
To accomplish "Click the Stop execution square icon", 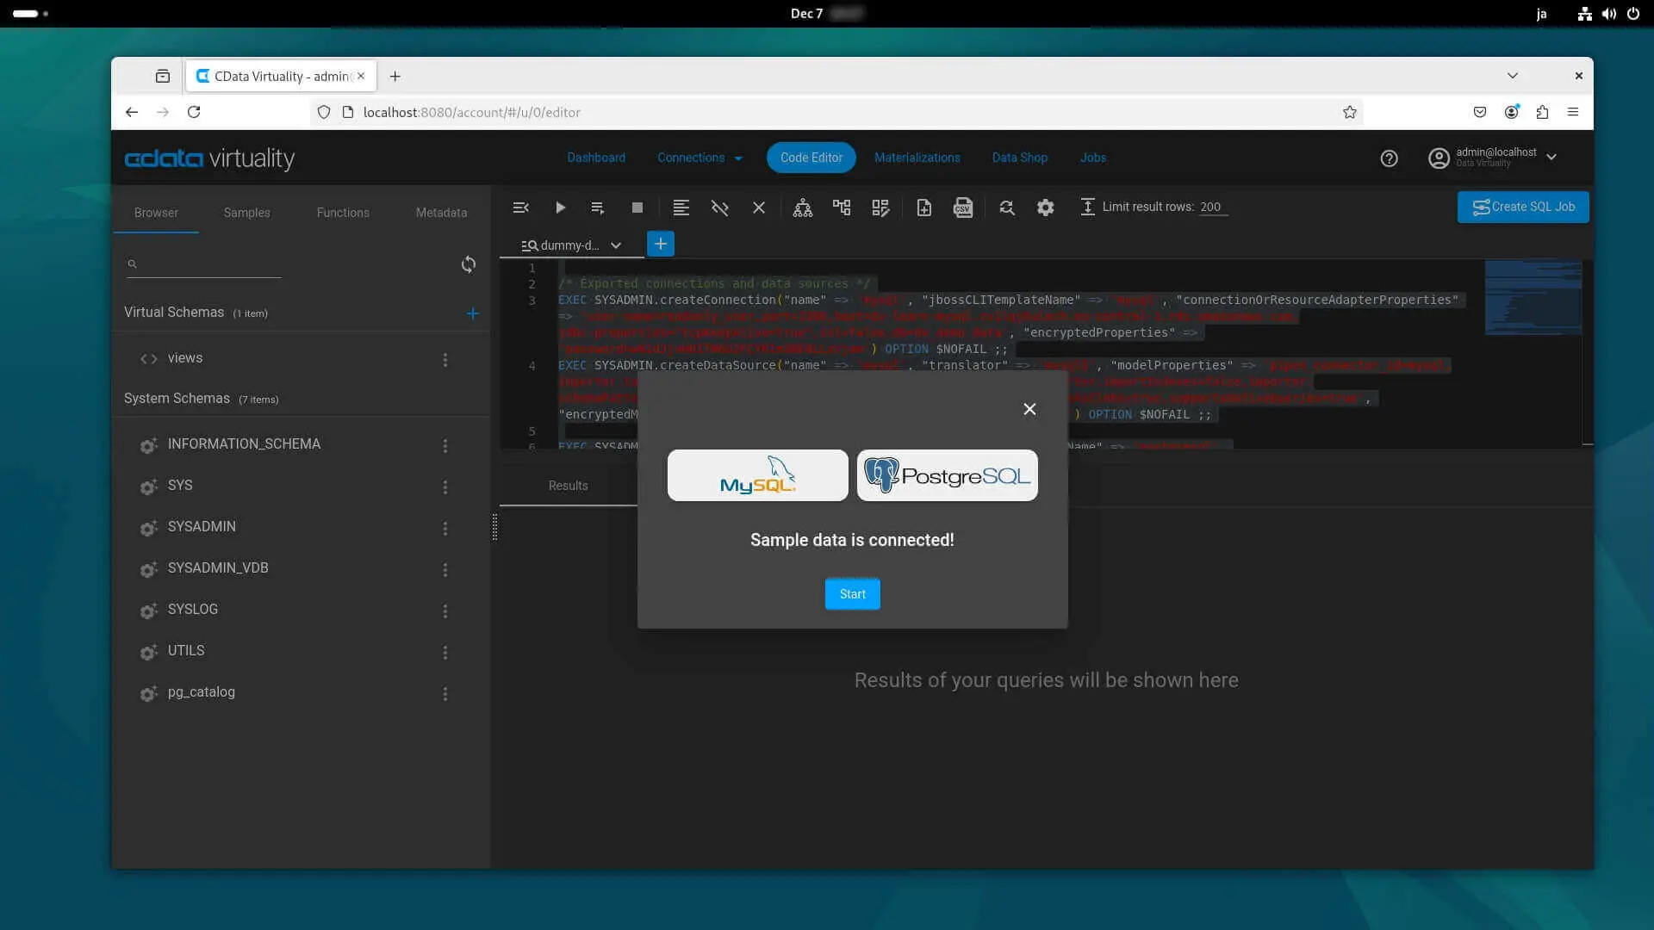I will click(637, 208).
